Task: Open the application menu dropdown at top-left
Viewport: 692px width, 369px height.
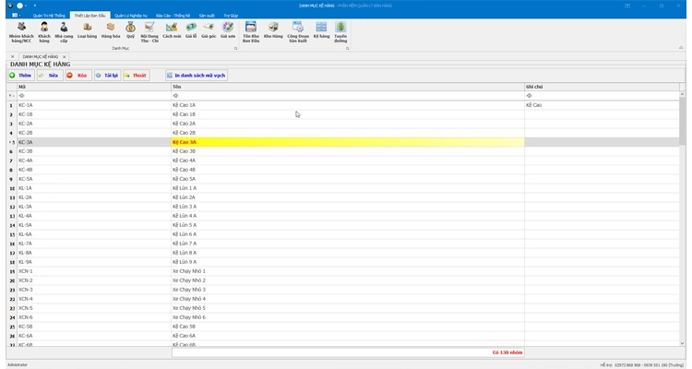Action: tap(16, 16)
